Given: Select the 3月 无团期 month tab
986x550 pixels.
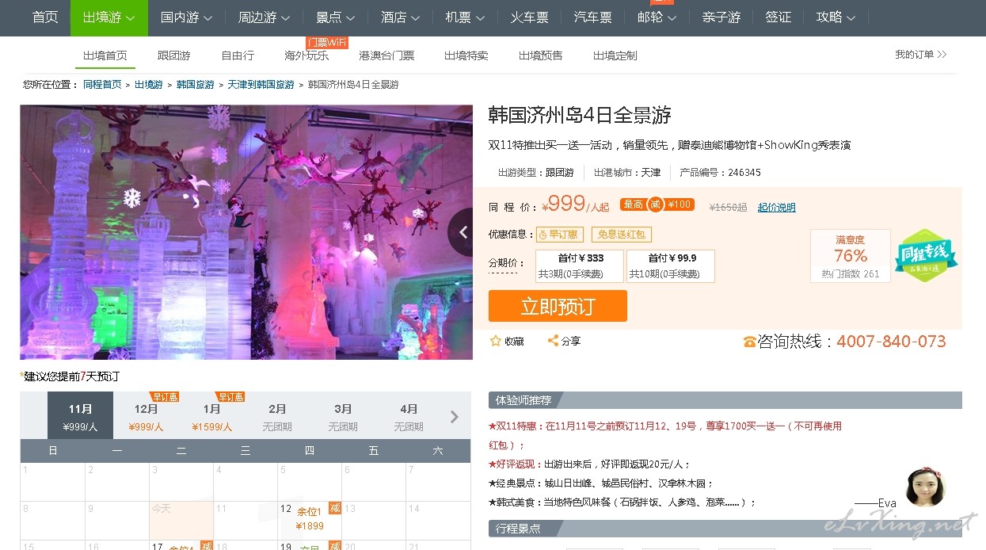Looking at the screenshot, I should 343,417.
